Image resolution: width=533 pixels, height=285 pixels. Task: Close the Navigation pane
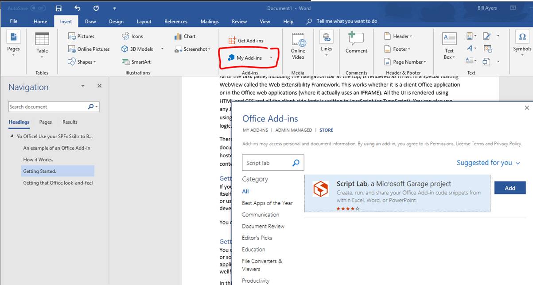(x=99, y=86)
